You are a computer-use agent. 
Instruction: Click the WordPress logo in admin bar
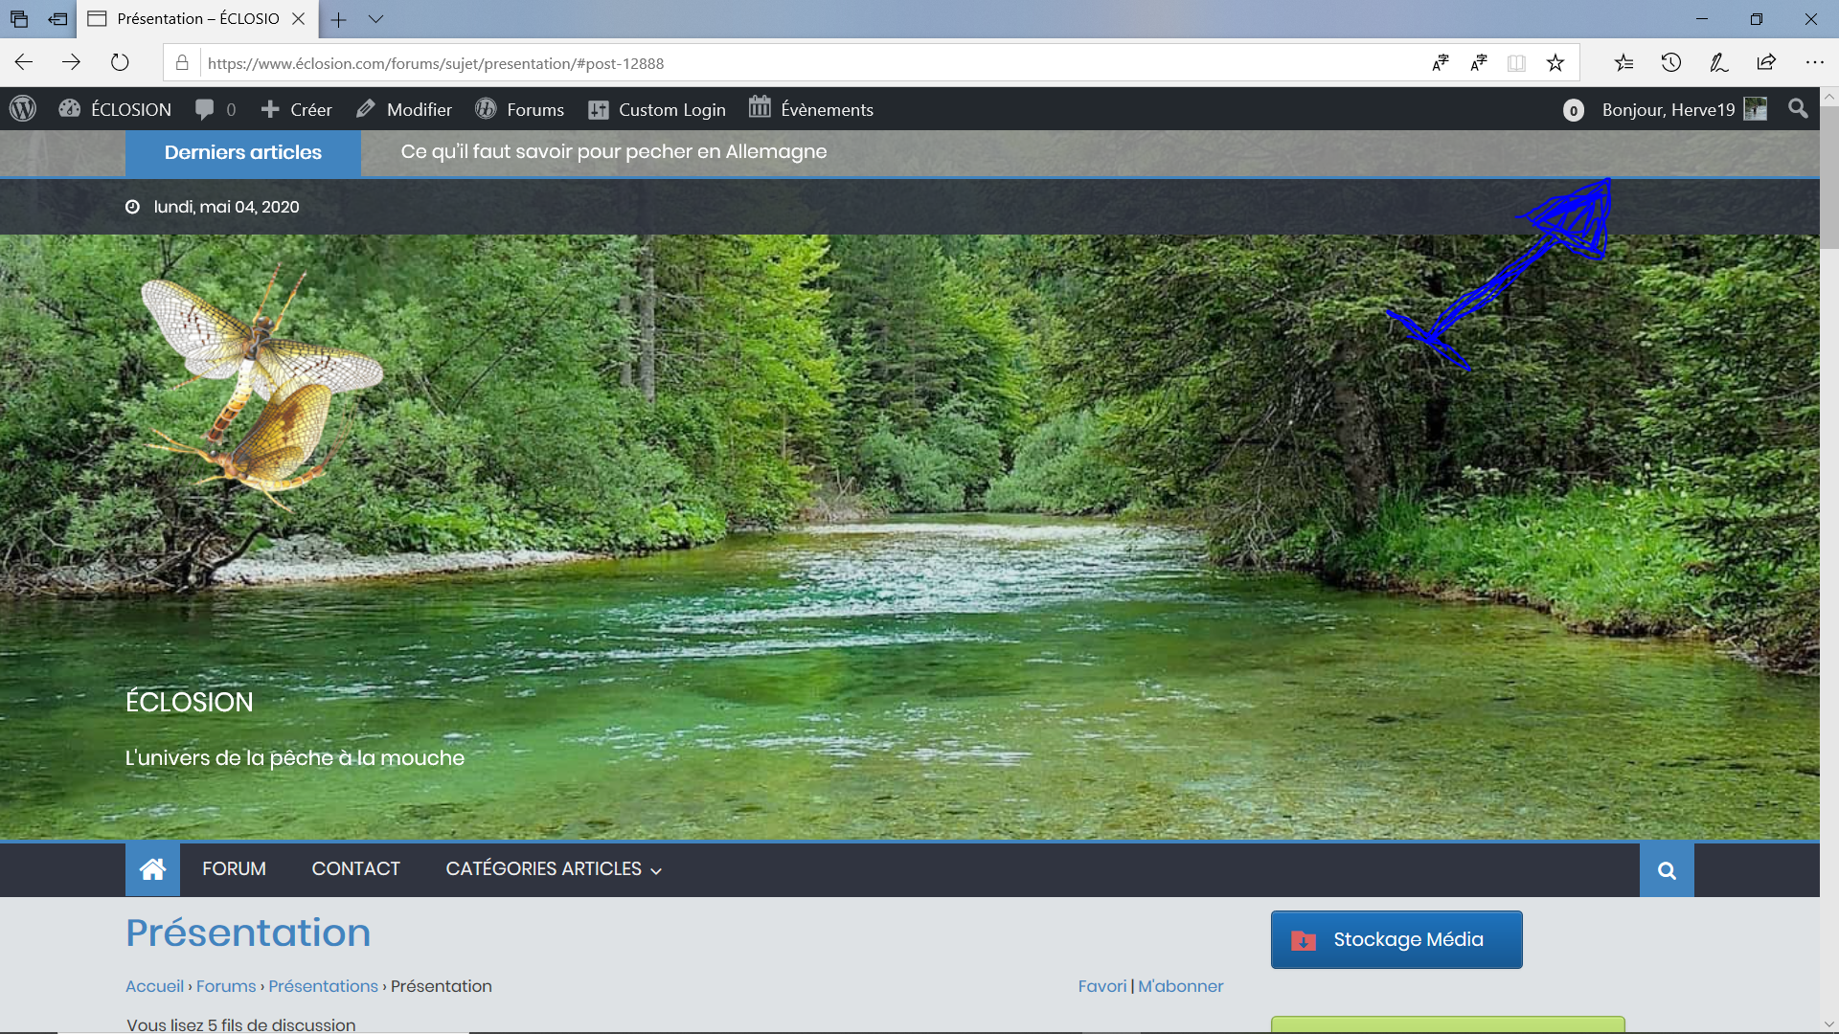[23, 109]
